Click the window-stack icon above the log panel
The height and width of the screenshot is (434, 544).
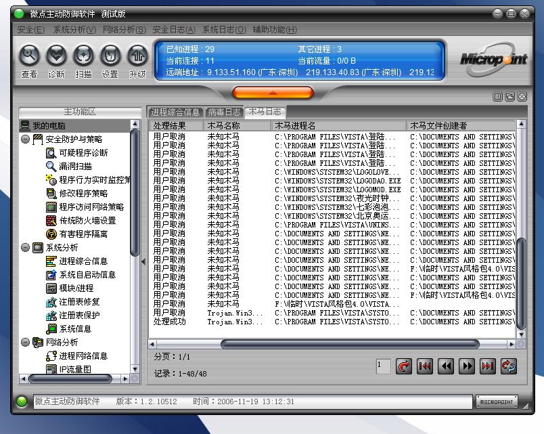coord(509,97)
